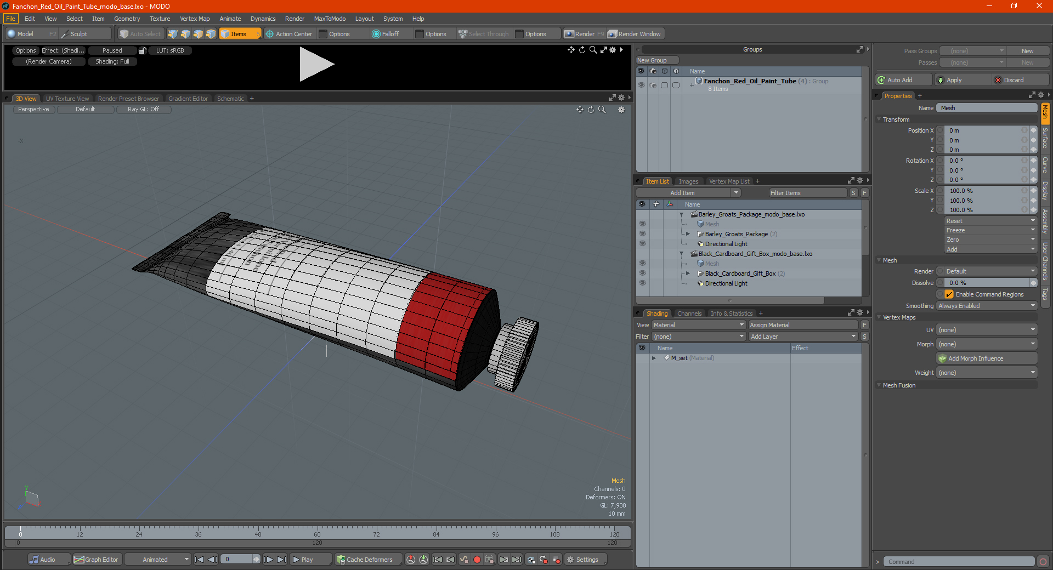Open 3D viewport settings gear
Image resolution: width=1053 pixels, height=570 pixels.
[x=621, y=110]
